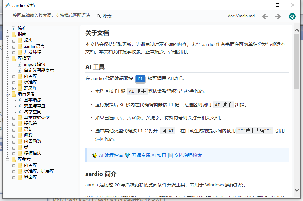Select the import 语句 tree item
This screenshot has width=303, height=201.
(35, 64)
